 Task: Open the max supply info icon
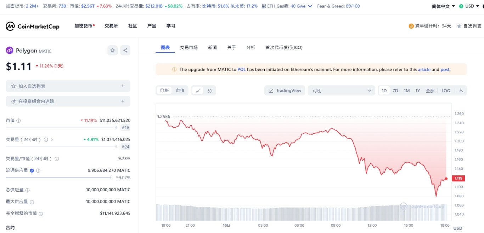coord(32,202)
